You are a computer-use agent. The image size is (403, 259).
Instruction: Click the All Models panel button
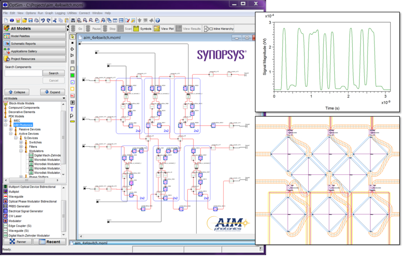click(x=35, y=29)
